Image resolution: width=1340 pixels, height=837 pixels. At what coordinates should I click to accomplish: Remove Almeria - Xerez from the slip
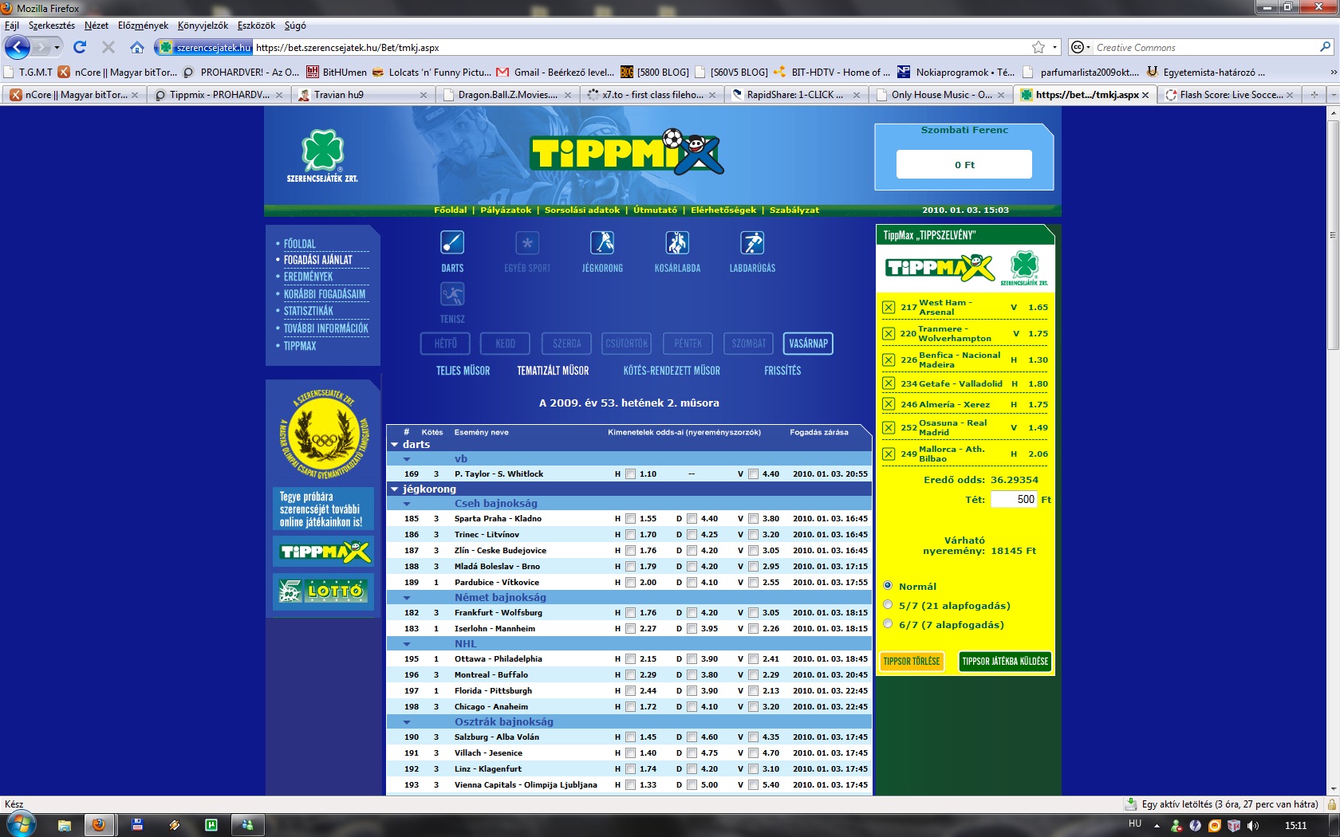coord(889,404)
